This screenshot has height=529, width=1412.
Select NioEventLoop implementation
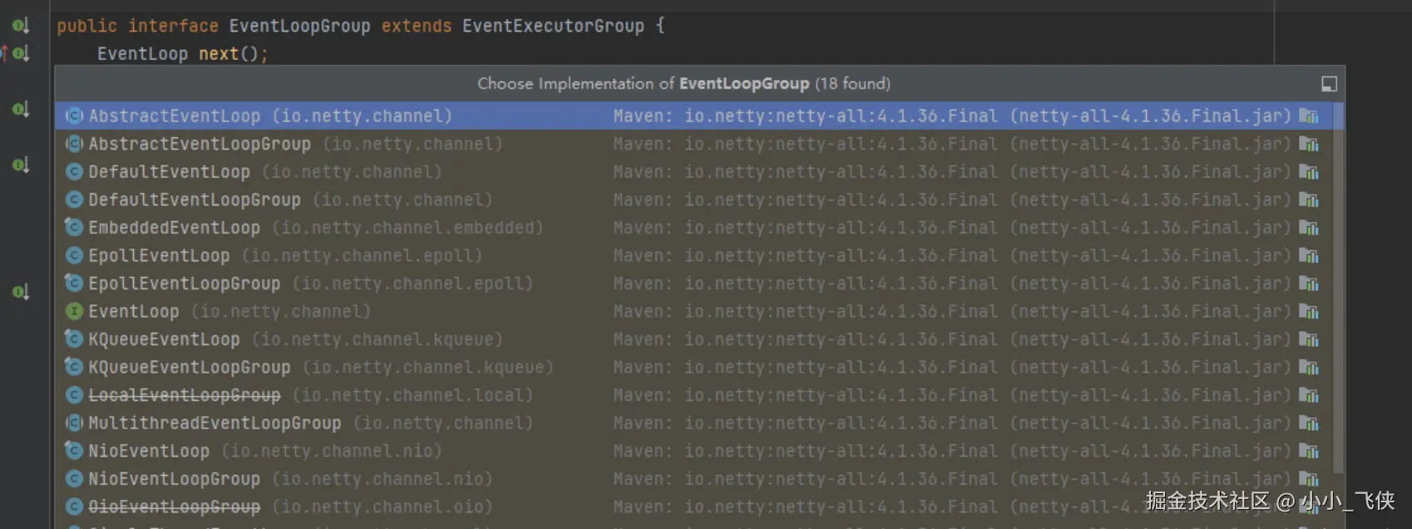[x=693, y=451]
